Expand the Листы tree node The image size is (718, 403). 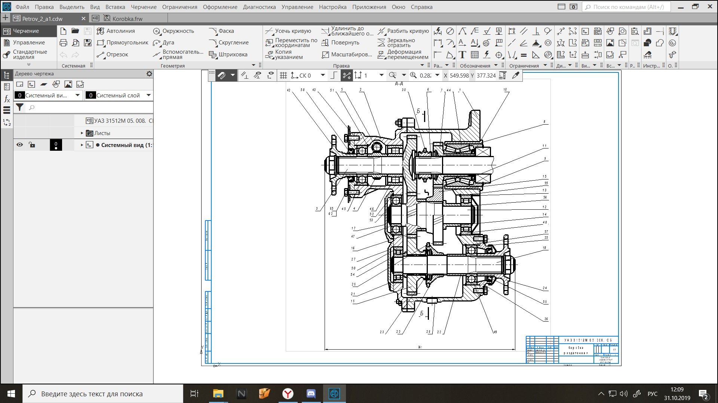82,133
